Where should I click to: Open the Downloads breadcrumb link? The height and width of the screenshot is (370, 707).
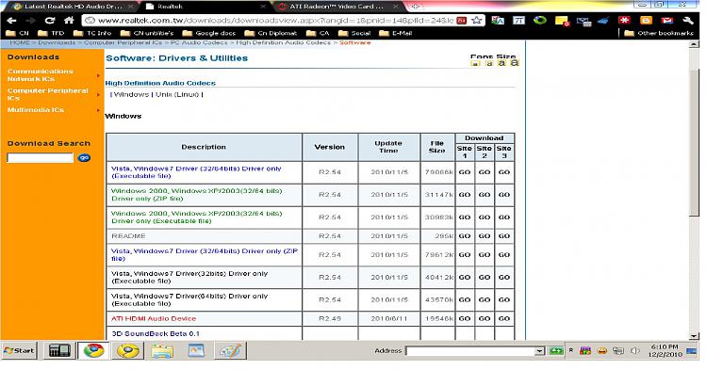click(x=57, y=42)
